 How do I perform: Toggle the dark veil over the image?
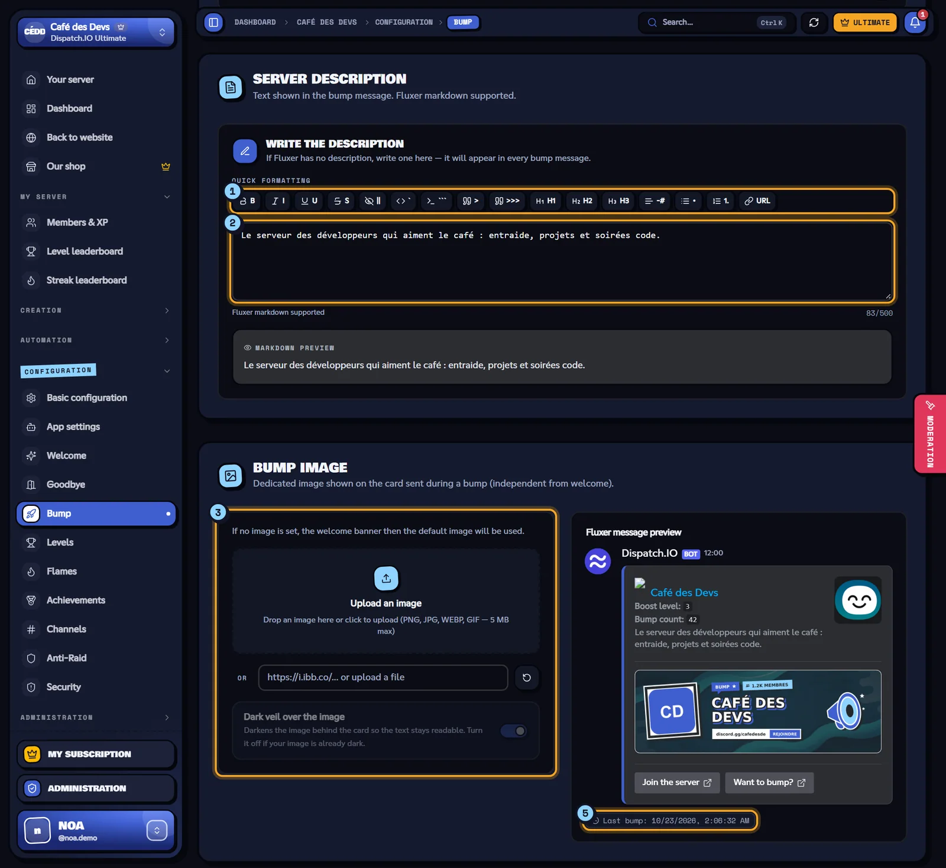(514, 731)
